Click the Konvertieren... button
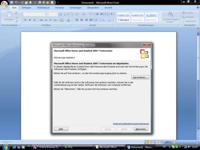Image resolution: width=200 pixels, height=150 pixels. (x=140, y=77)
